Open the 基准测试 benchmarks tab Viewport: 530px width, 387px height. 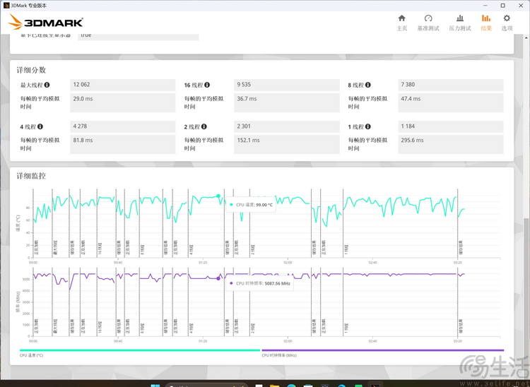point(428,23)
